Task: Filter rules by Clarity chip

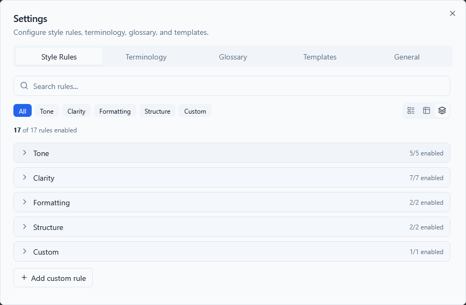Action: point(76,111)
